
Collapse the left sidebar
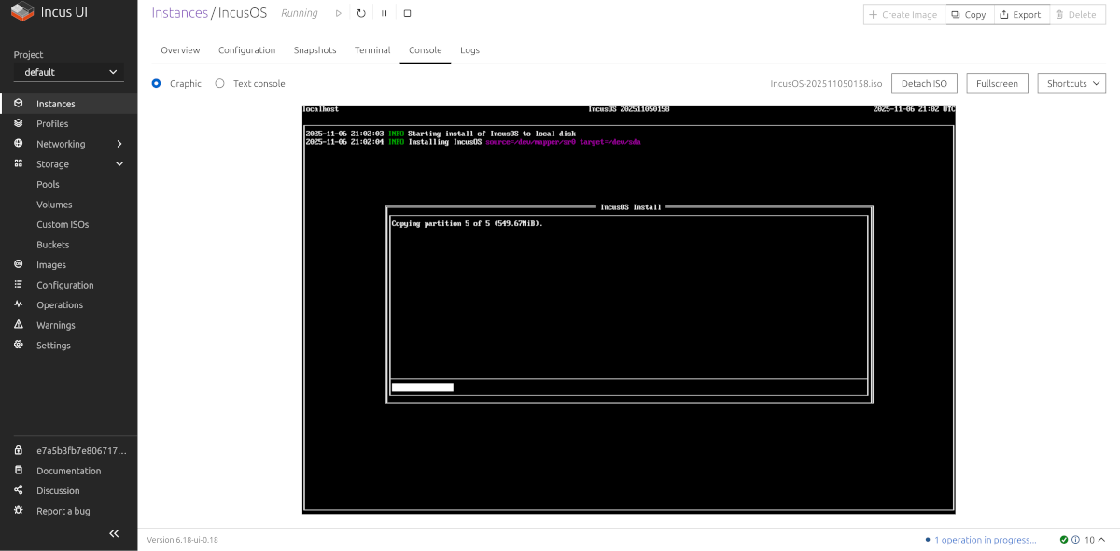pyautogui.click(x=113, y=533)
